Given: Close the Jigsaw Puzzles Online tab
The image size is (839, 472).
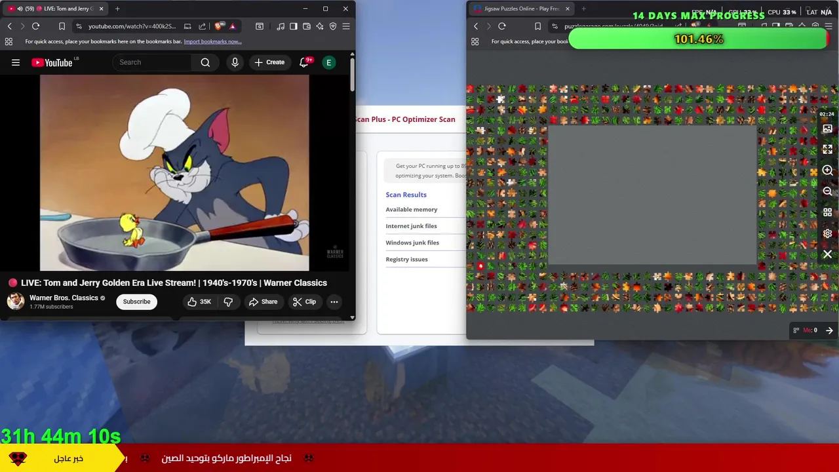Looking at the screenshot, I should tap(567, 9).
